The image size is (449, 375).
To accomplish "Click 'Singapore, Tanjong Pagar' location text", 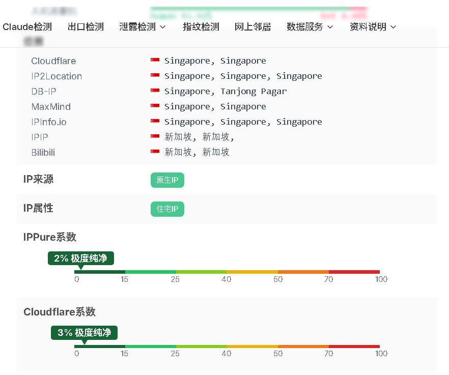I will [226, 91].
